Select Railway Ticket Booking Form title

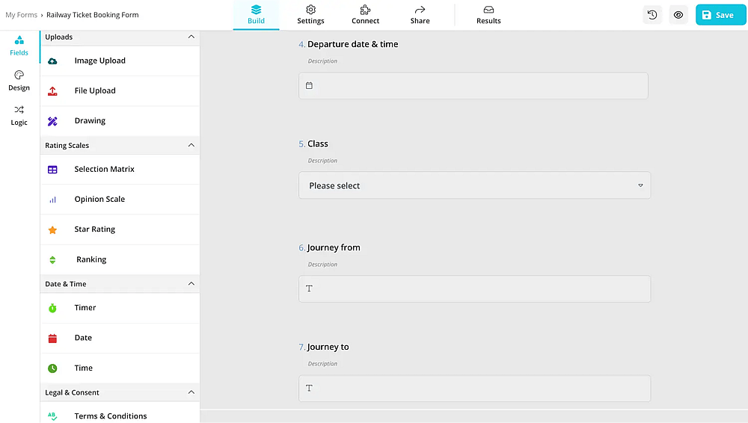[x=93, y=15]
